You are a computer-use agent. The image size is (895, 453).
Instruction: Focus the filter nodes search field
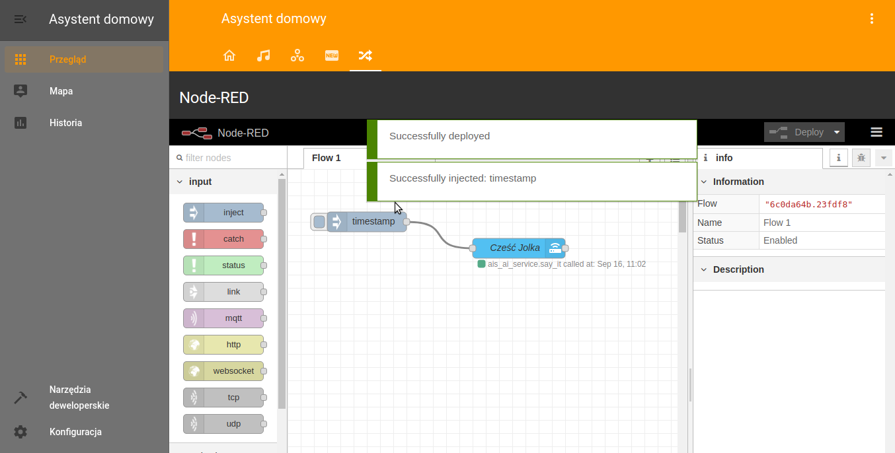(x=229, y=158)
